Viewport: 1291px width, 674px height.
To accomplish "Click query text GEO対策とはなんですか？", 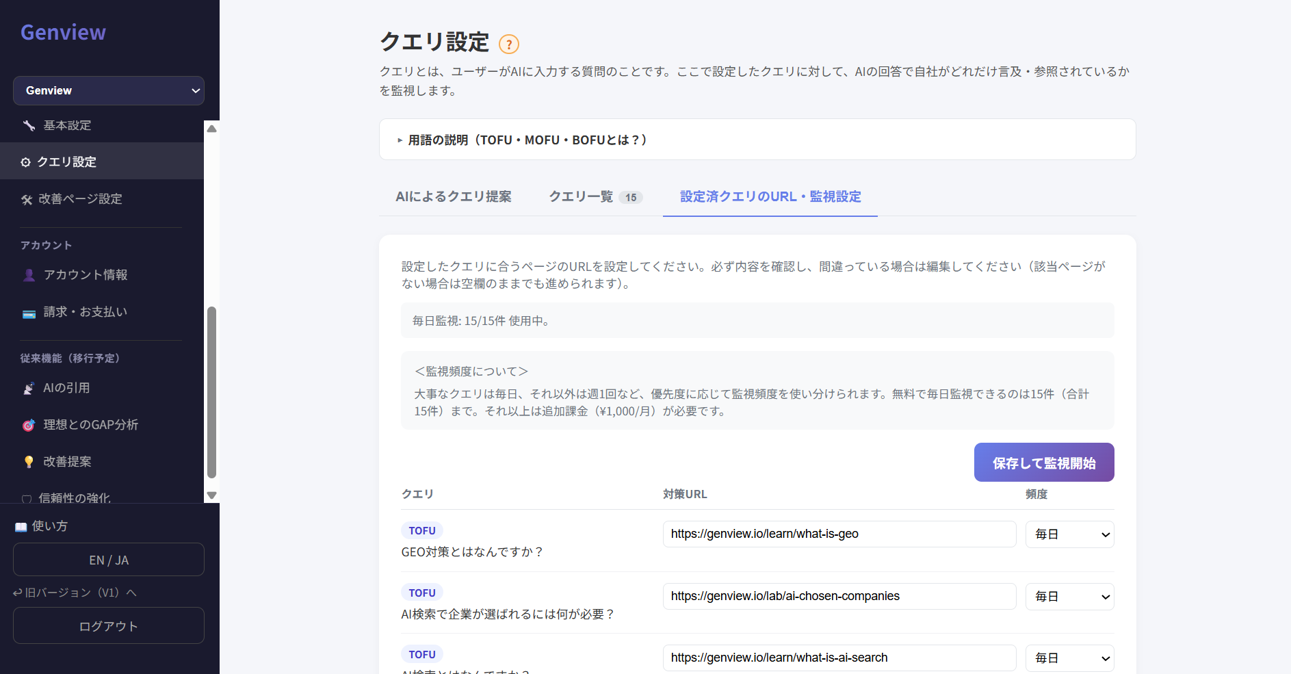I will pyautogui.click(x=473, y=552).
